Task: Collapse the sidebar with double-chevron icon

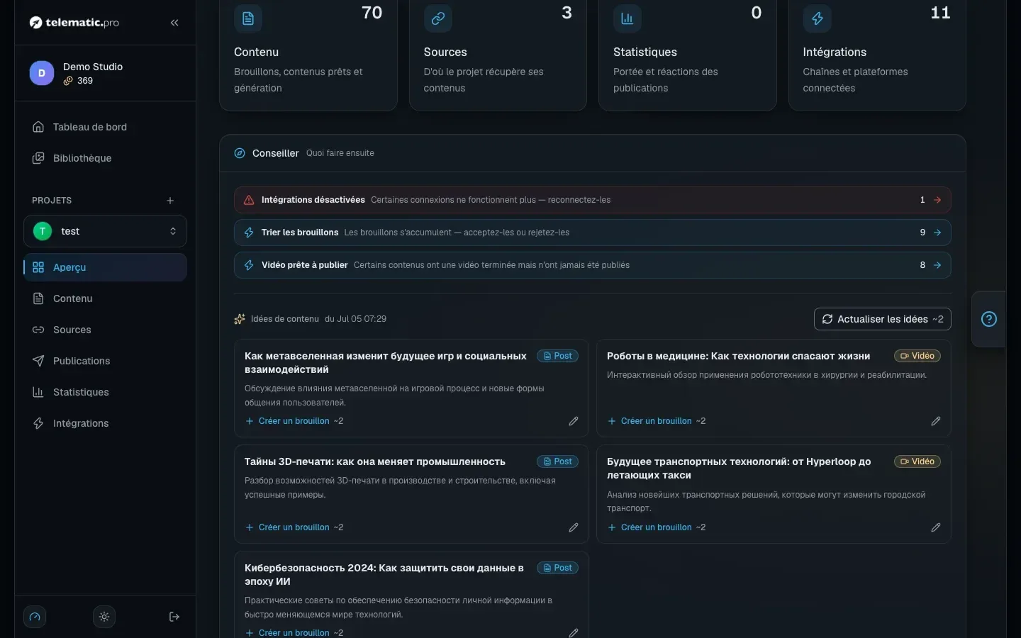Action: pos(174,23)
